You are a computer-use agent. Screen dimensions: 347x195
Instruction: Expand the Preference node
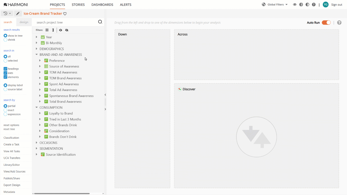tap(40, 61)
